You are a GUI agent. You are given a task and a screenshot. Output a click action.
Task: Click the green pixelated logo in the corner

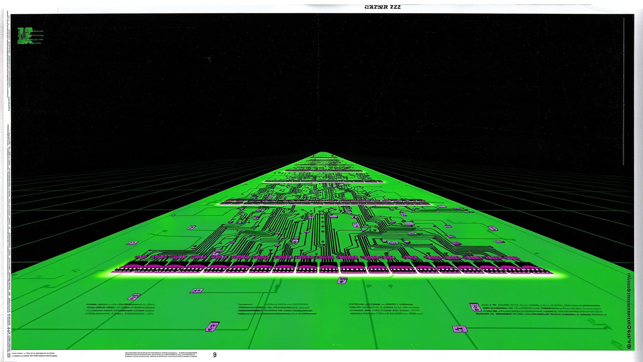[30, 36]
